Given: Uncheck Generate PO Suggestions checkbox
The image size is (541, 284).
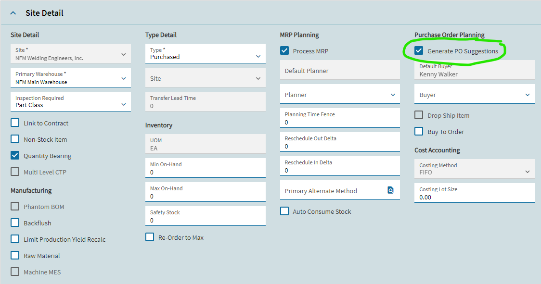Looking at the screenshot, I should point(419,50).
